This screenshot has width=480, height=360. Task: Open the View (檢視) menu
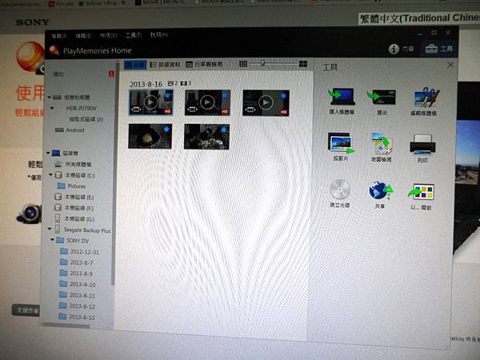(x=108, y=35)
